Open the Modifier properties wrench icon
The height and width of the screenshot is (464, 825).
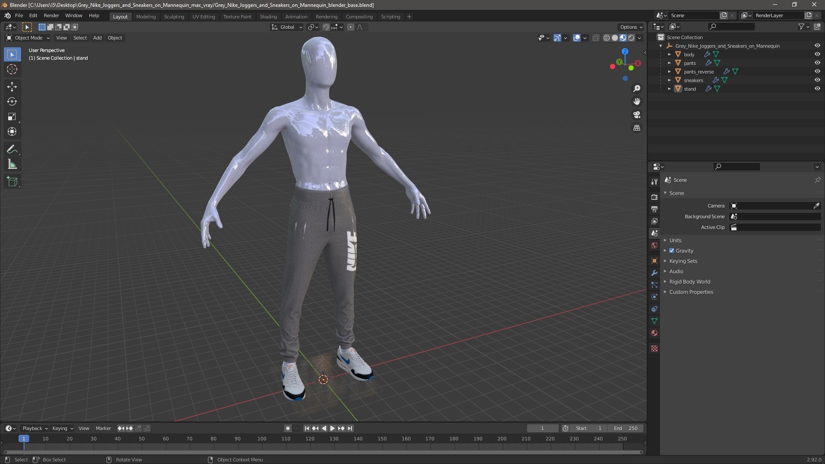tap(654, 273)
